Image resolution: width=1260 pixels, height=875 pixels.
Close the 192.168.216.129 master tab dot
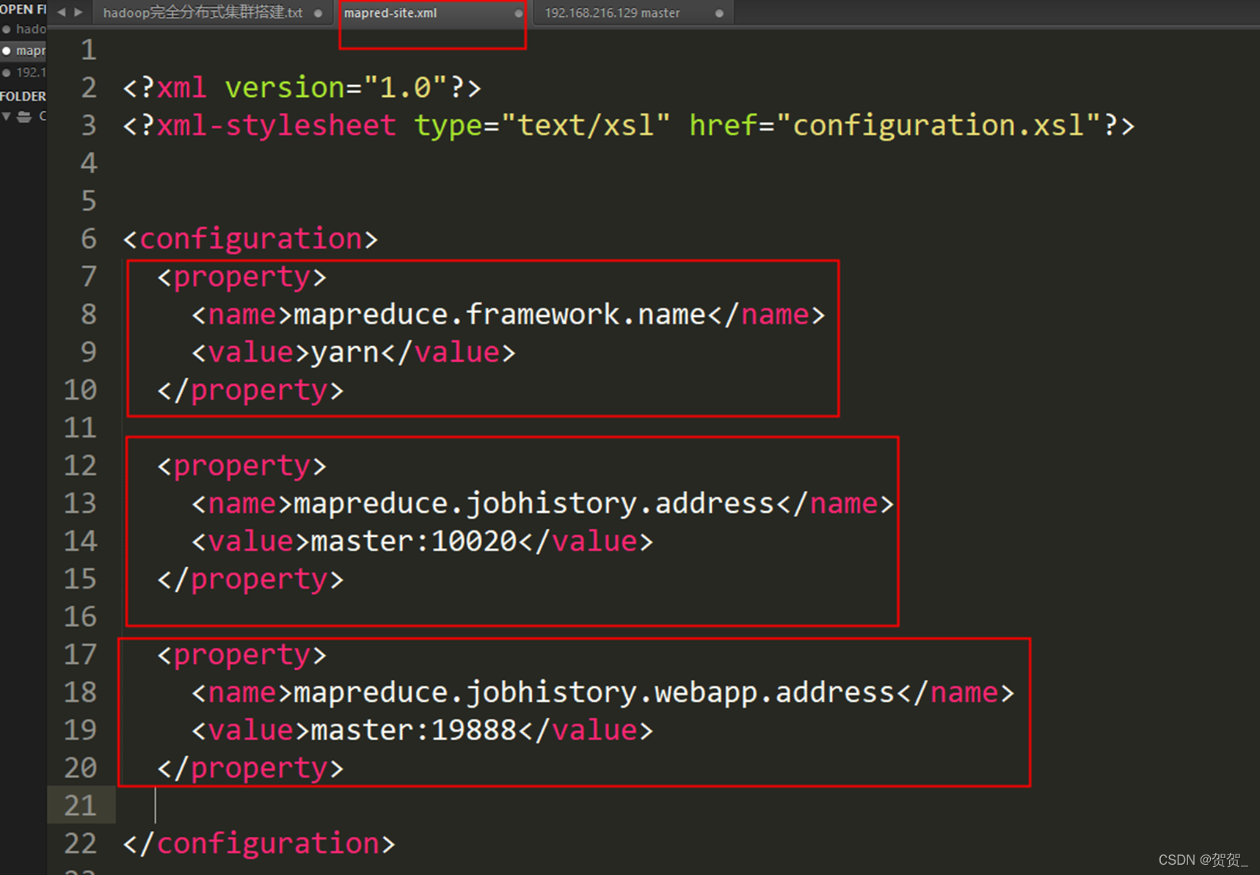[x=719, y=13]
